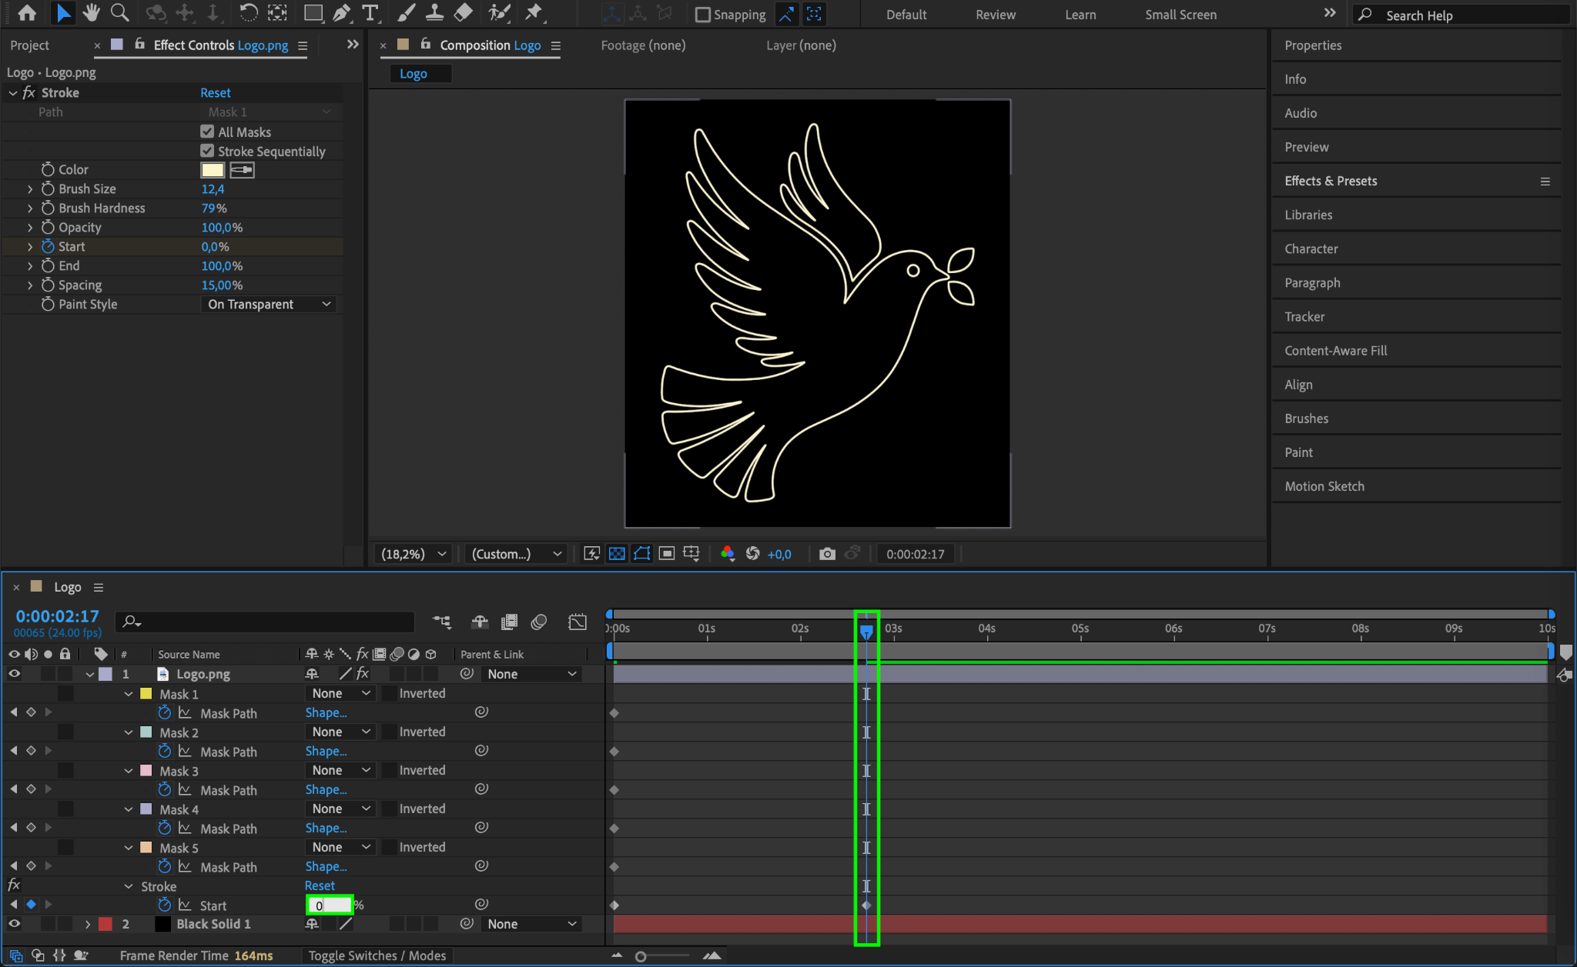Select the Pen tool
The image size is (1577, 967).
click(341, 12)
